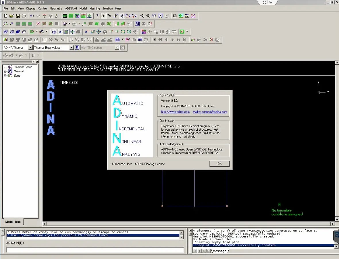Open the Solution menu
This screenshot has width=339, height=259.
tap(107, 8)
